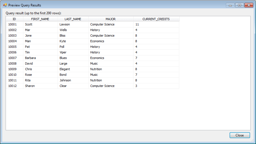
Task: Select the cell with ID 10007
Action: click(15, 58)
